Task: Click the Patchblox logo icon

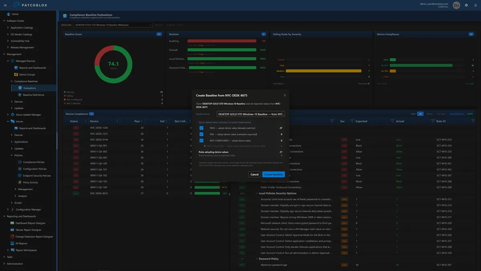Action: pos(16,5)
